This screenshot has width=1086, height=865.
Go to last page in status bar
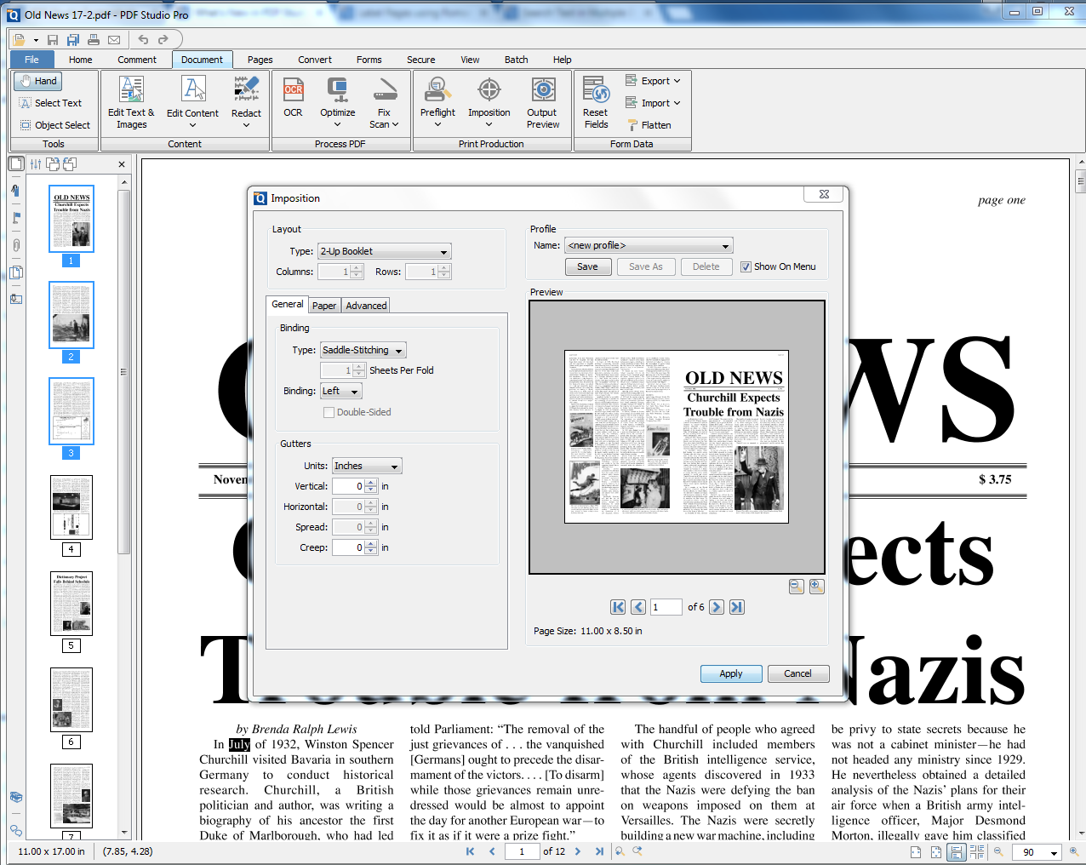click(599, 851)
